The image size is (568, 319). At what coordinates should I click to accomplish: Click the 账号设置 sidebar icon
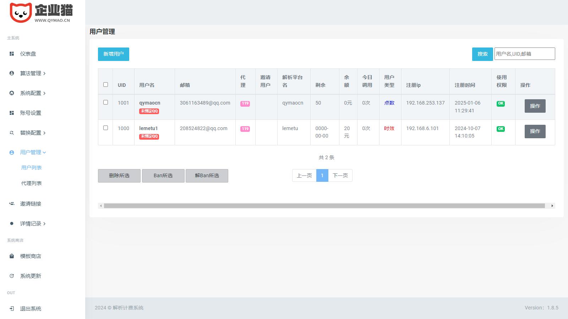pos(12,113)
